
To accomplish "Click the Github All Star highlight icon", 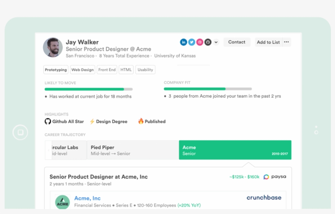I will 48,121.
